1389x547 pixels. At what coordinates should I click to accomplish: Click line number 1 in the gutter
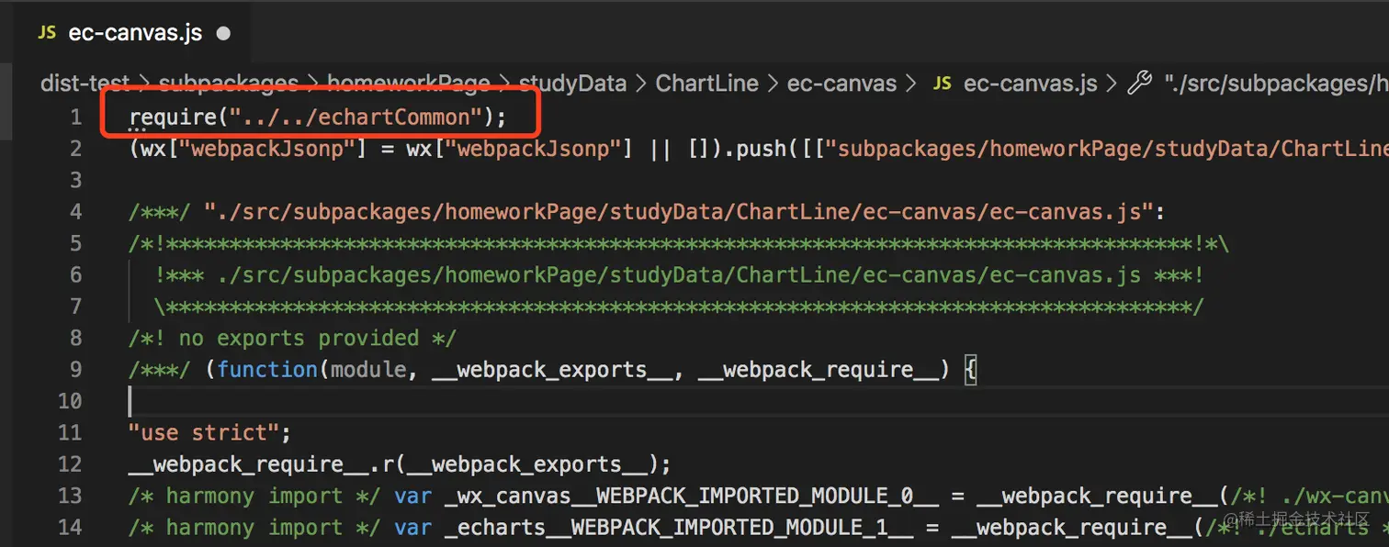(x=77, y=117)
